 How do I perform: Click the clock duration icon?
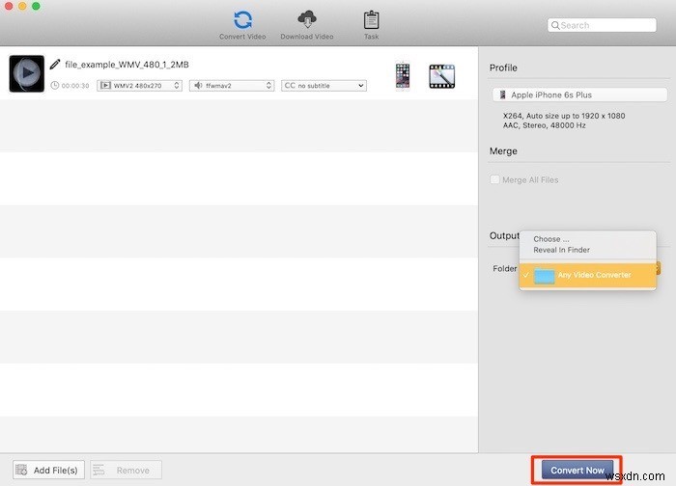tap(55, 85)
